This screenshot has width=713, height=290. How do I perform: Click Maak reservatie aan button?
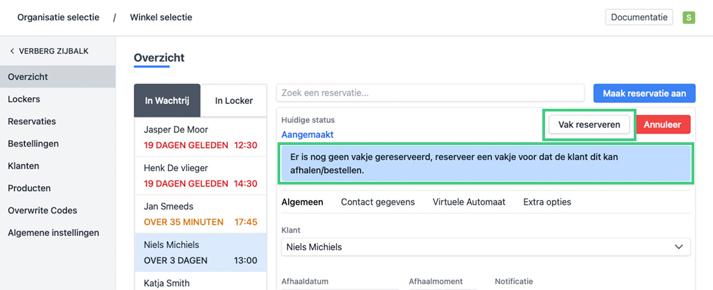click(x=644, y=93)
